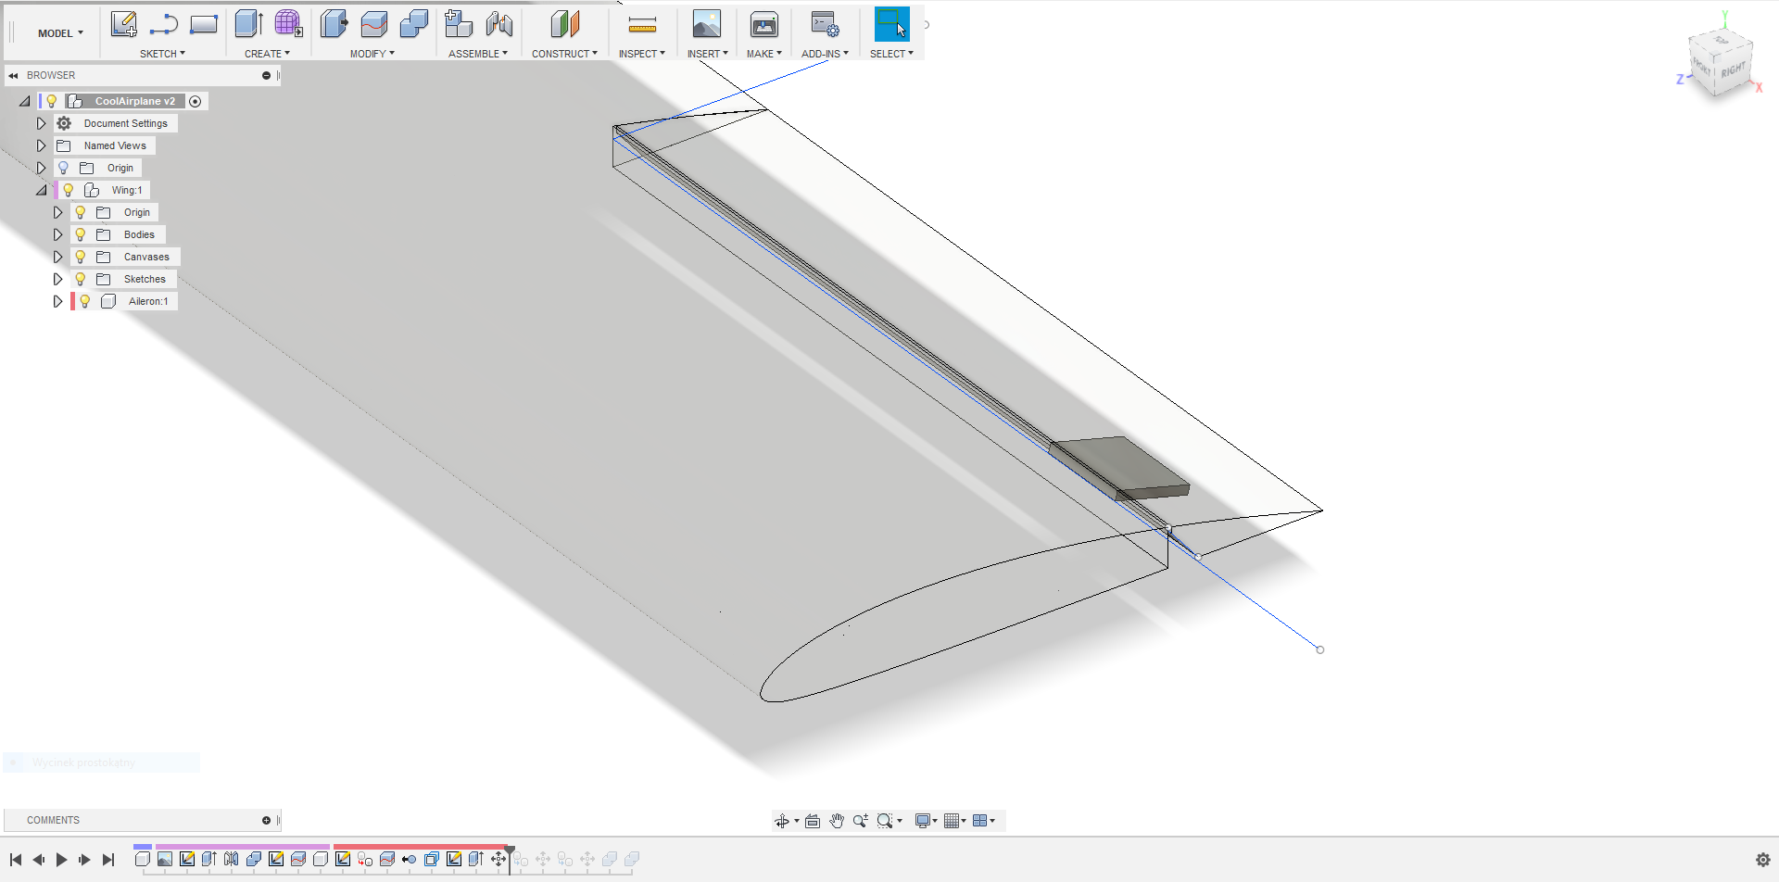This screenshot has width=1779, height=882.
Task: Go to start of timeline
Action: (16, 860)
